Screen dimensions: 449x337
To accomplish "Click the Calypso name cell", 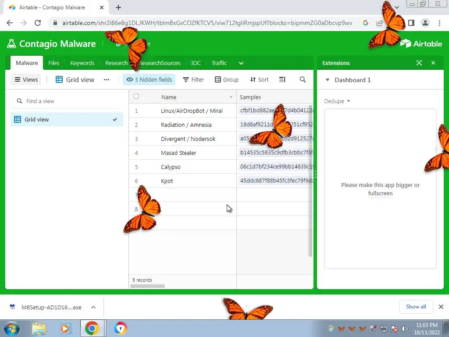I will [x=171, y=167].
